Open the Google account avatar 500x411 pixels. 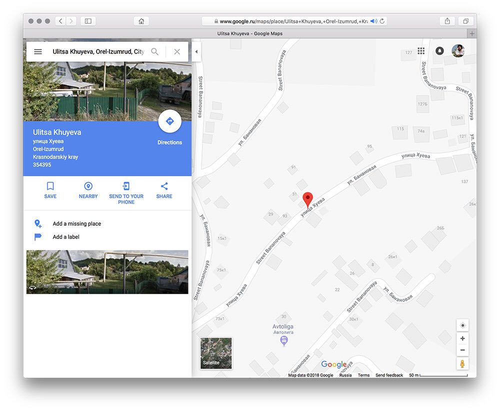click(458, 51)
